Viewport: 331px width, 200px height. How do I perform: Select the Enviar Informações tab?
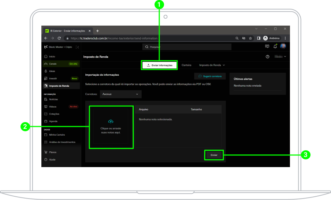click(x=159, y=65)
